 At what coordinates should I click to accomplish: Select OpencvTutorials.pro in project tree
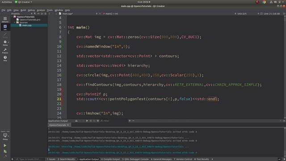tap(30, 20)
